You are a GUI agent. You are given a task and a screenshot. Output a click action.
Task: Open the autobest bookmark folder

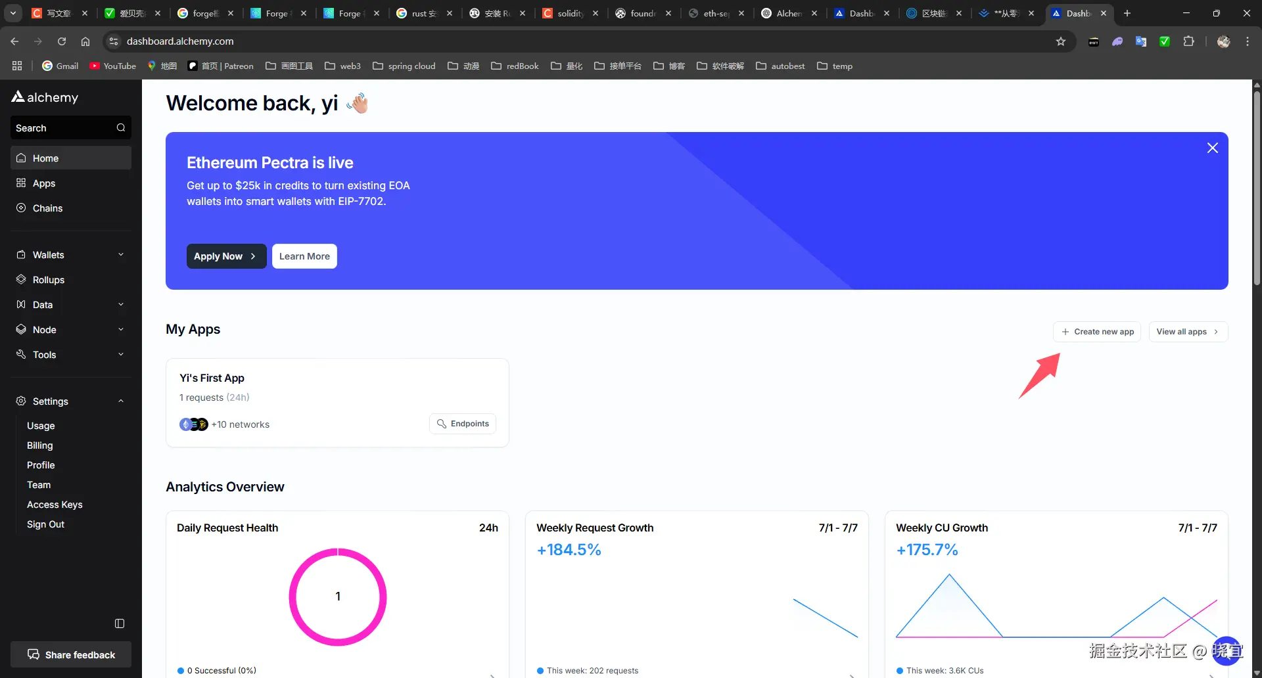780,66
